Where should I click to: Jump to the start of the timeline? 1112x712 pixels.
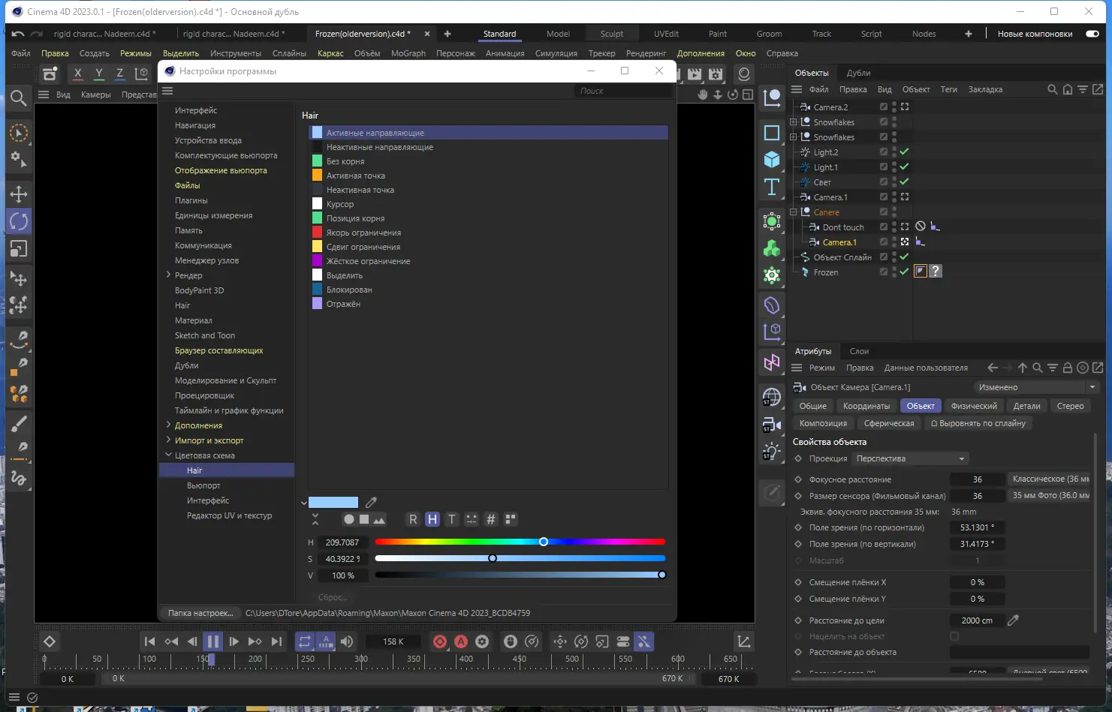click(x=149, y=641)
